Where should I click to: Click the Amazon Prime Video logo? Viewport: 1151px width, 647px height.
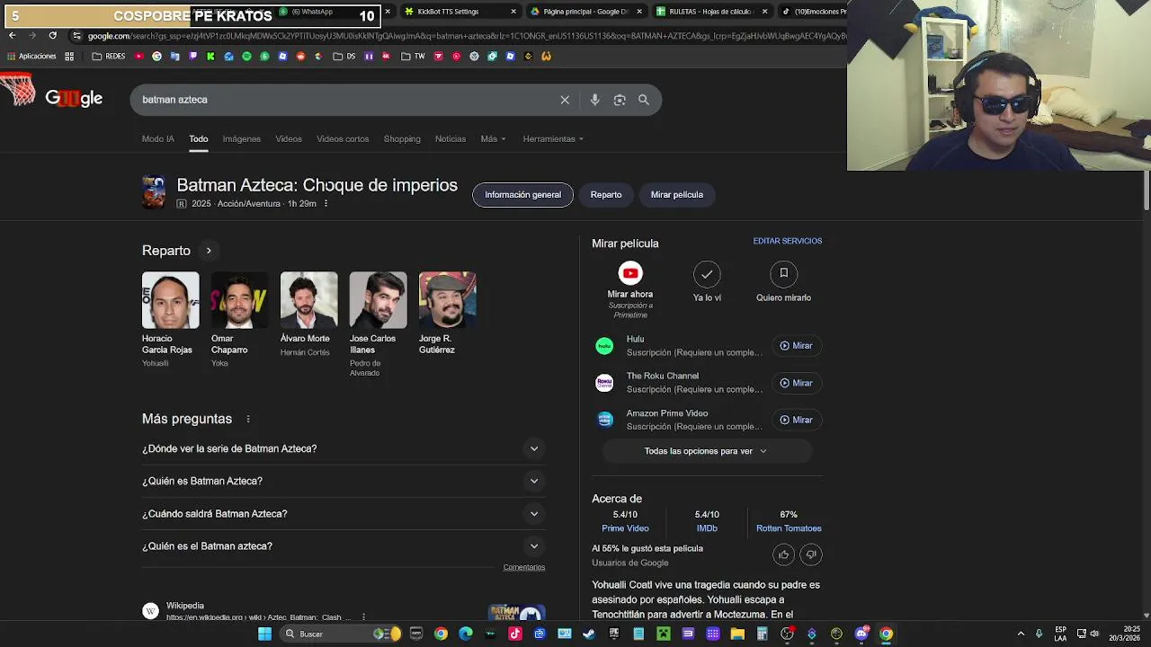coord(604,420)
